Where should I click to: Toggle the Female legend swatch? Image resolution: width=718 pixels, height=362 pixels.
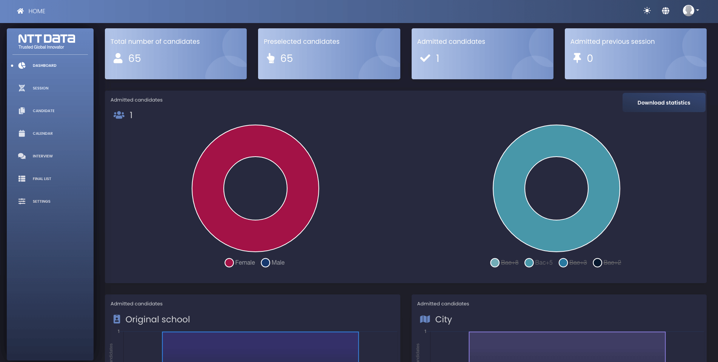click(229, 263)
